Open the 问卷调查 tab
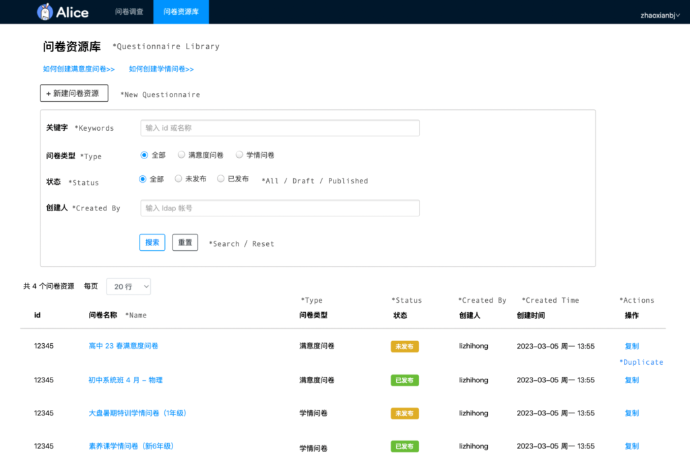The image size is (690, 476). [x=129, y=12]
